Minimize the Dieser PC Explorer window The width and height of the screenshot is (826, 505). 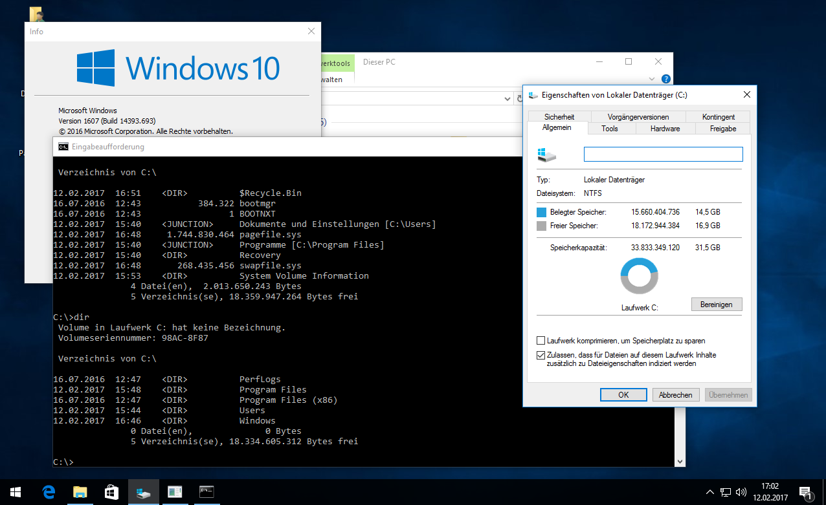(x=599, y=62)
